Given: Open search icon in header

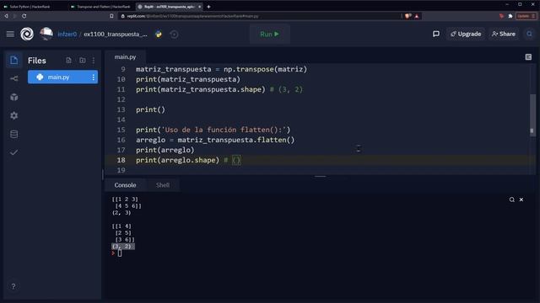Looking at the screenshot, I should coord(529,34).
